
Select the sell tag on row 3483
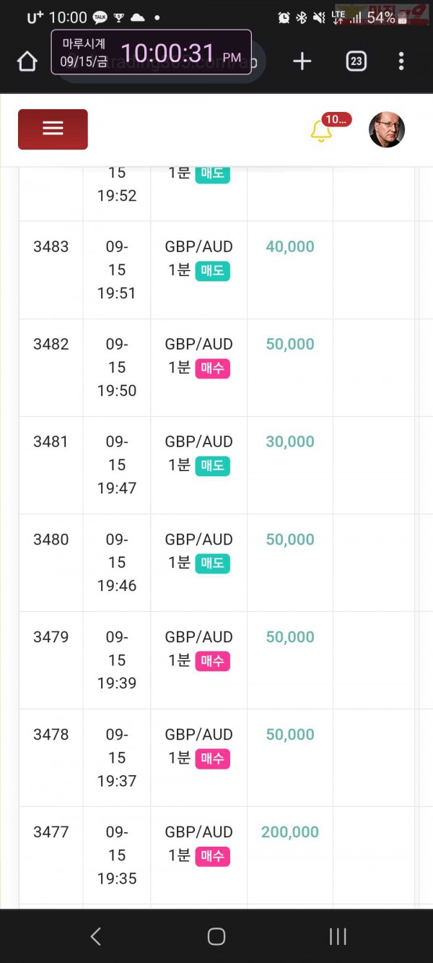click(212, 271)
